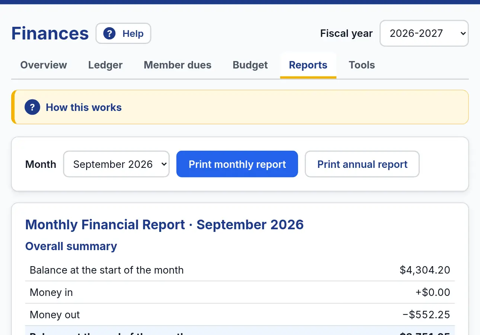Click Print monthly report button
The height and width of the screenshot is (335, 480).
237,164
